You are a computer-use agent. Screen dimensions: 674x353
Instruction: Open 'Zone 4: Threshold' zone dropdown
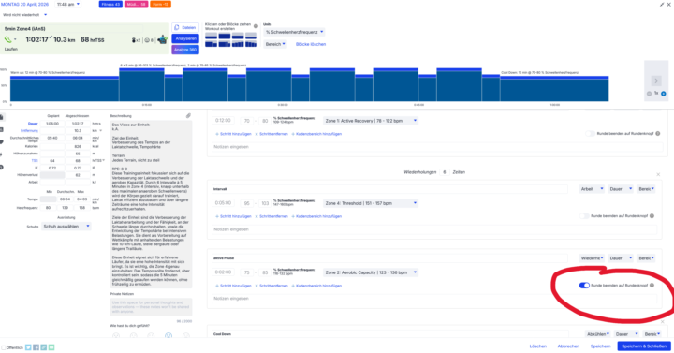(371, 203)
